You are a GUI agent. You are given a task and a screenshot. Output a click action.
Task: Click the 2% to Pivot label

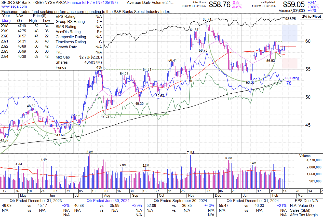(x=311, y=17)
